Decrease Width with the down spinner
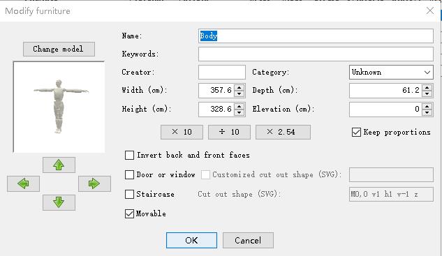 [x=240, y=93]
